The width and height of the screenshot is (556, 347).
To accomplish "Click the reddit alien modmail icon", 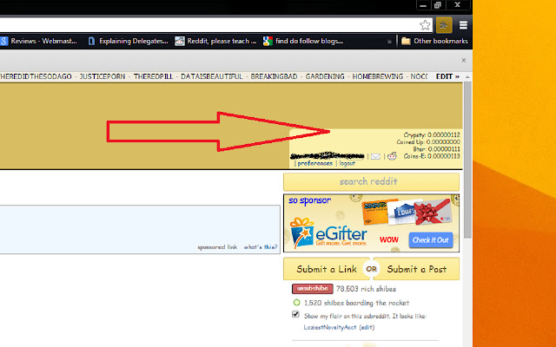I will click(x=392, y=156).
